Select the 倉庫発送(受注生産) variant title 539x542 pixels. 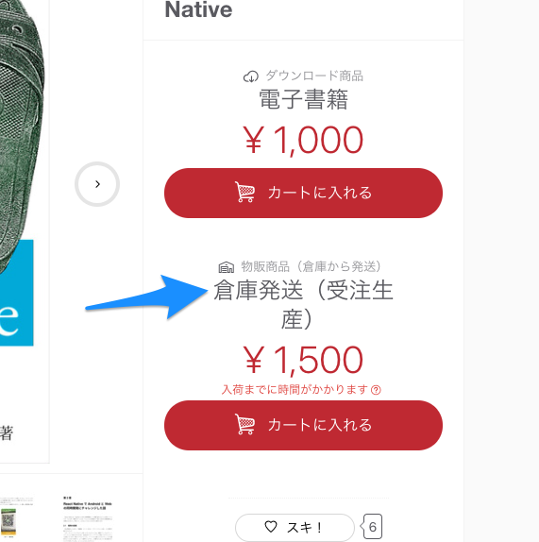[303, 305]
